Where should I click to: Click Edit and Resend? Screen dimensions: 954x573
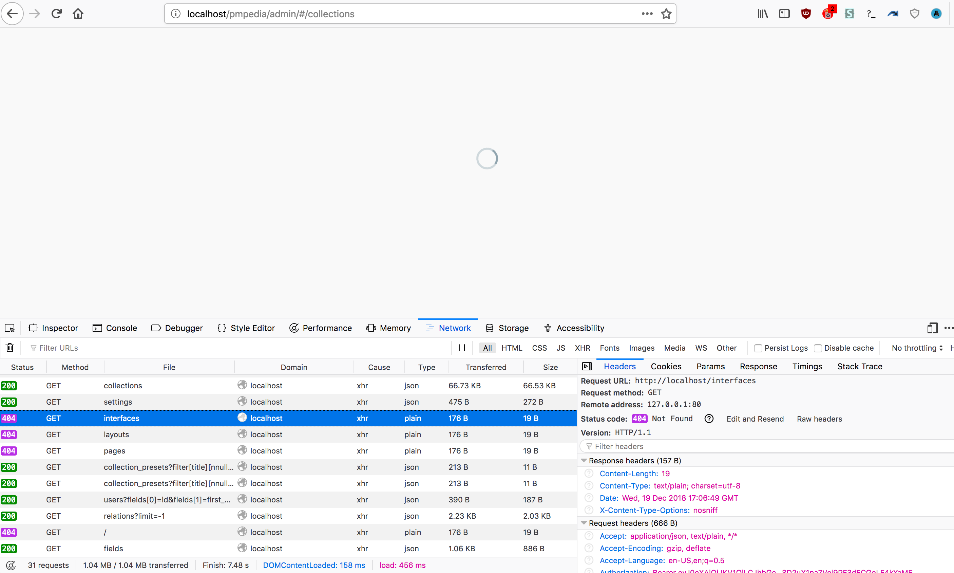(755, 419)
